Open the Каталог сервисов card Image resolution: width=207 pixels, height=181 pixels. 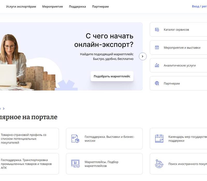[x=178, y=29]
